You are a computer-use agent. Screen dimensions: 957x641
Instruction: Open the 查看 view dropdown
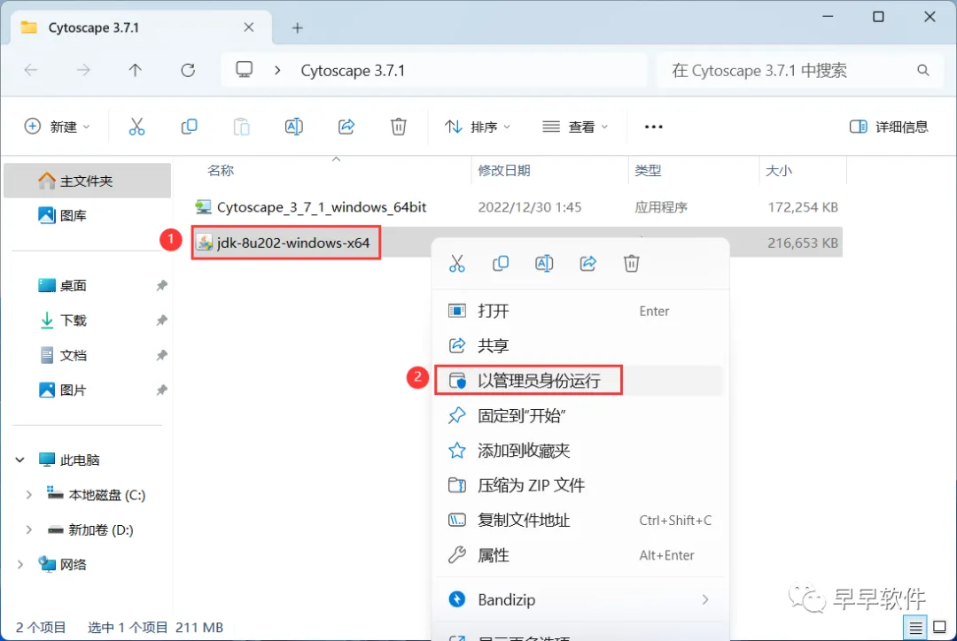(576, 127)
